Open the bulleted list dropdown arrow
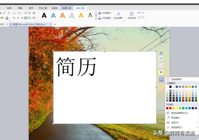 17,13
